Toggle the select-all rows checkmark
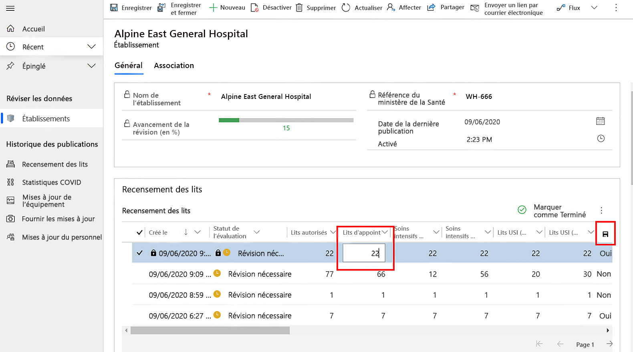The image size is (633, 352). pos(139,232)
